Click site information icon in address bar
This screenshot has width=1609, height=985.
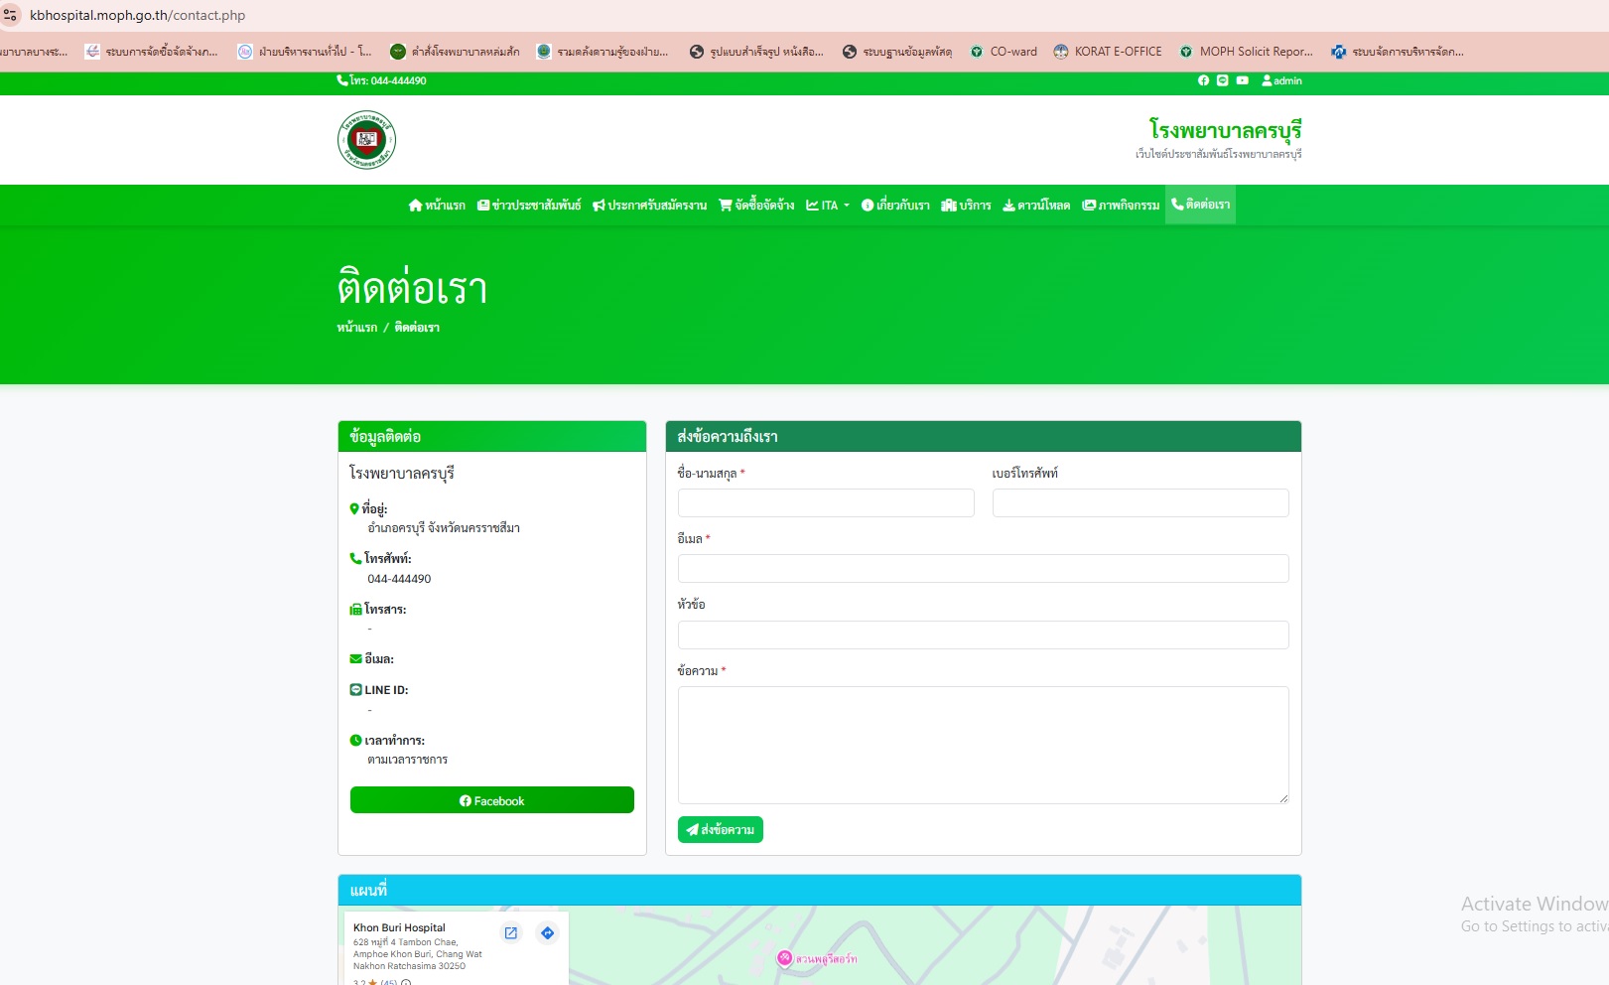pyautogui.click(x=11, y=15)
